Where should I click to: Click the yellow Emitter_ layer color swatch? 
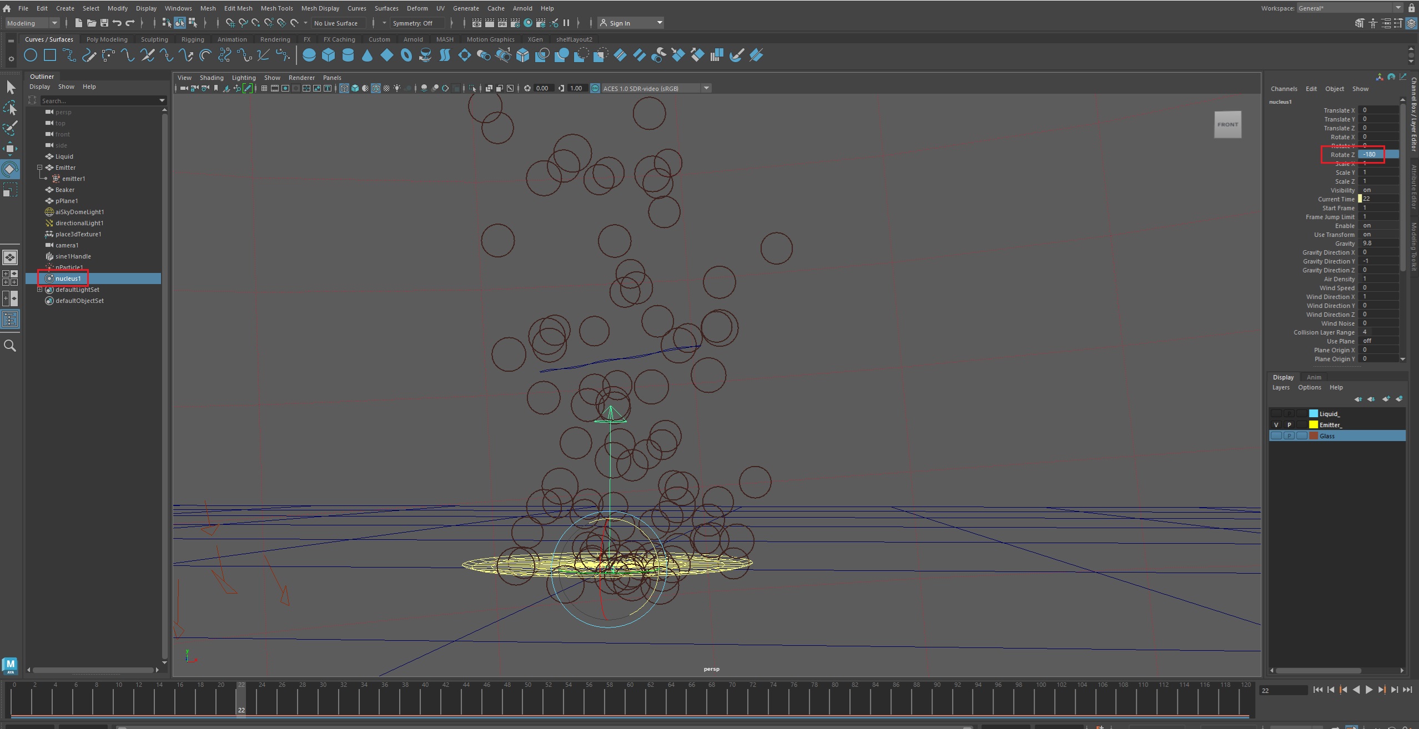1313,424
